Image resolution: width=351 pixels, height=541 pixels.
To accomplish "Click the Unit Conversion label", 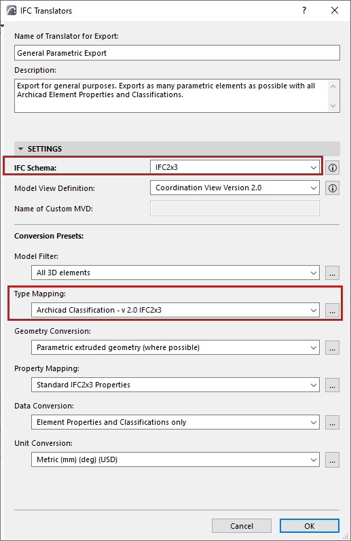I will [43, 443].
